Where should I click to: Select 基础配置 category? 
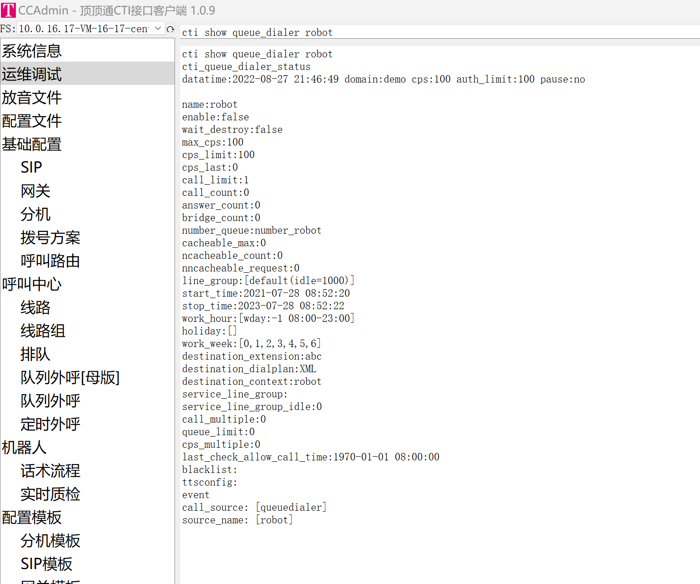tap(32, 144)
